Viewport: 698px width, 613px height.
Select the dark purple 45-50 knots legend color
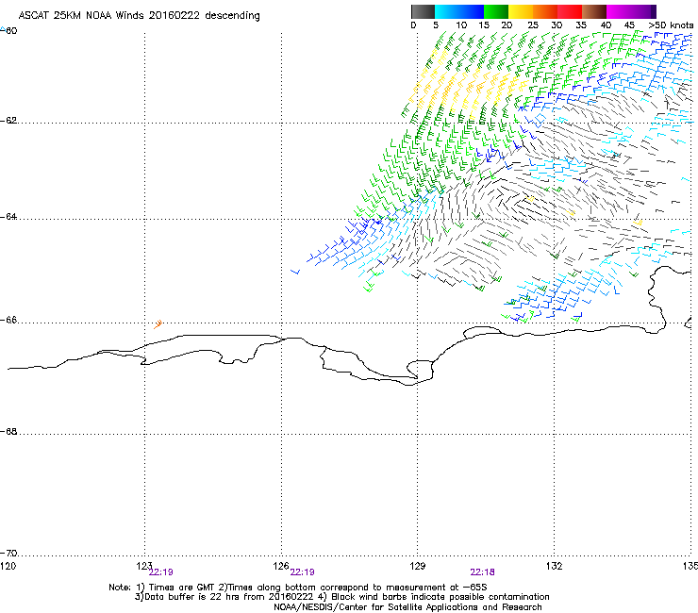(x=643, y=11)
